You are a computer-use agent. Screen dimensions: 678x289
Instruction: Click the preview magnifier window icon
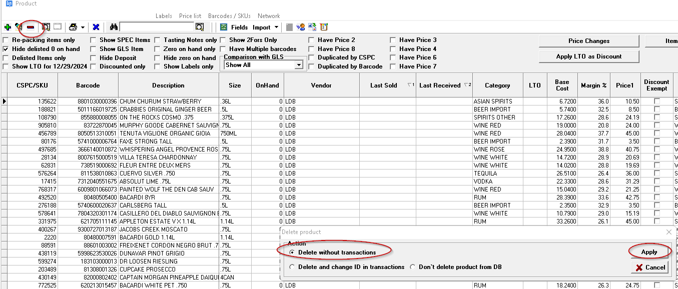[46, 27]
